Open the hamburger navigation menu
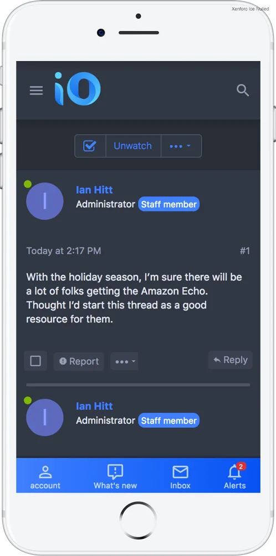276x556 pixels. pyautogui.click(x=36, y=90)
